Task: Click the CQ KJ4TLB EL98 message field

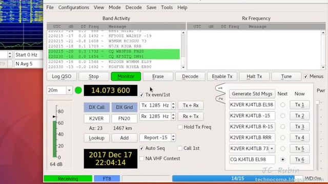Action: point(252,159)
